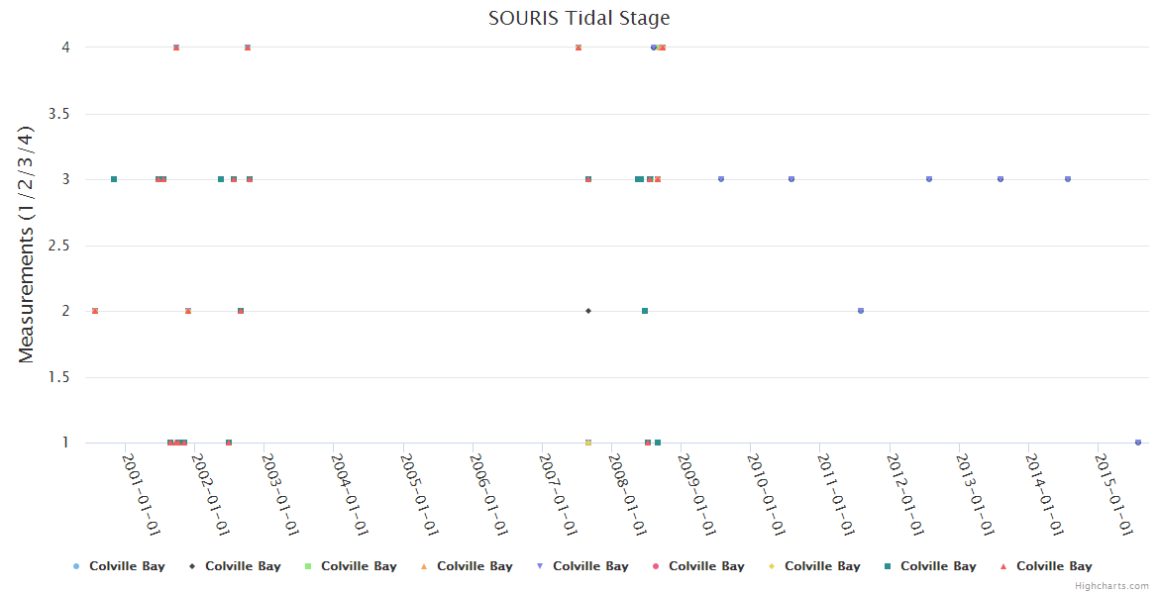The height and width of the screenshot is (594, 1159).
Task: Open the Highcharts.com credits link
Action: [x=1112, y=586]
